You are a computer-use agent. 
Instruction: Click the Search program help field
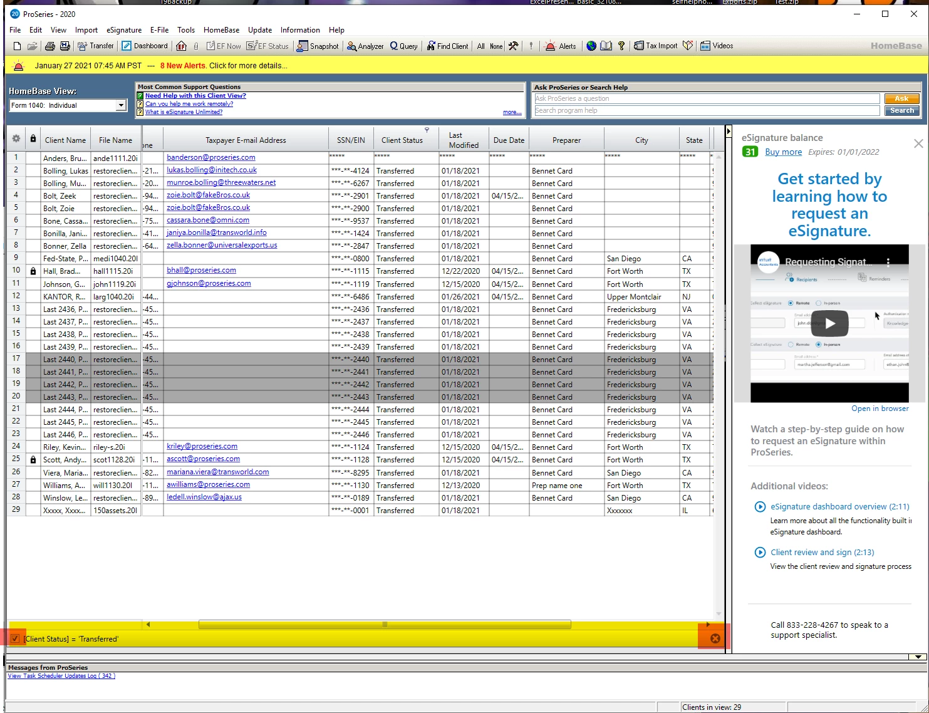coord(707,110)
